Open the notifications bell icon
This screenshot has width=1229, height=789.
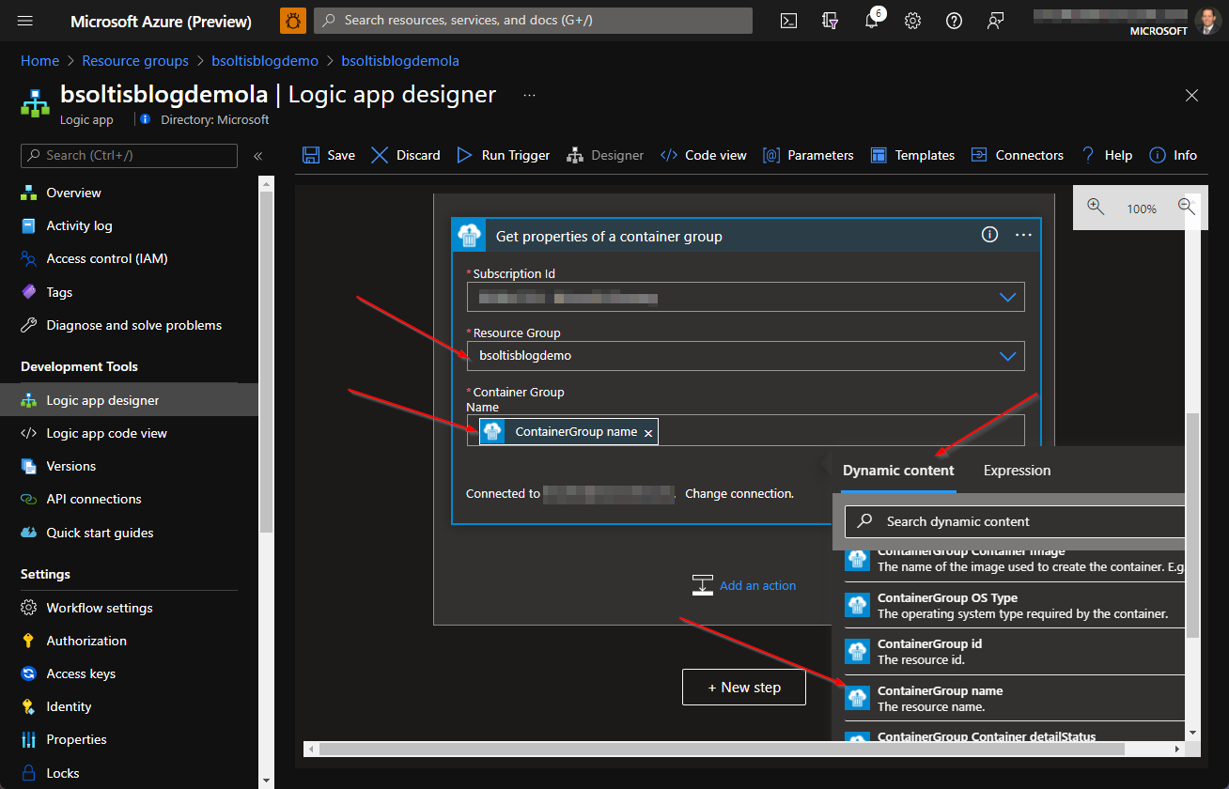tap(871, 21)
